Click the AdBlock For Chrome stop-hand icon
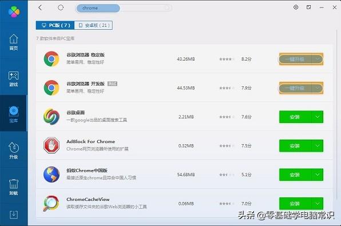This screenshot has width=341, height=226. [51, 145]
